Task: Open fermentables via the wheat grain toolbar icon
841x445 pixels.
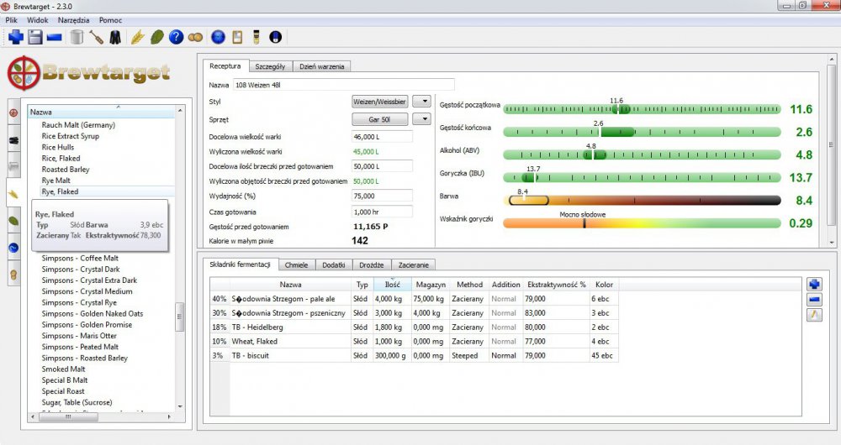Action: click(x=137, y=37)
